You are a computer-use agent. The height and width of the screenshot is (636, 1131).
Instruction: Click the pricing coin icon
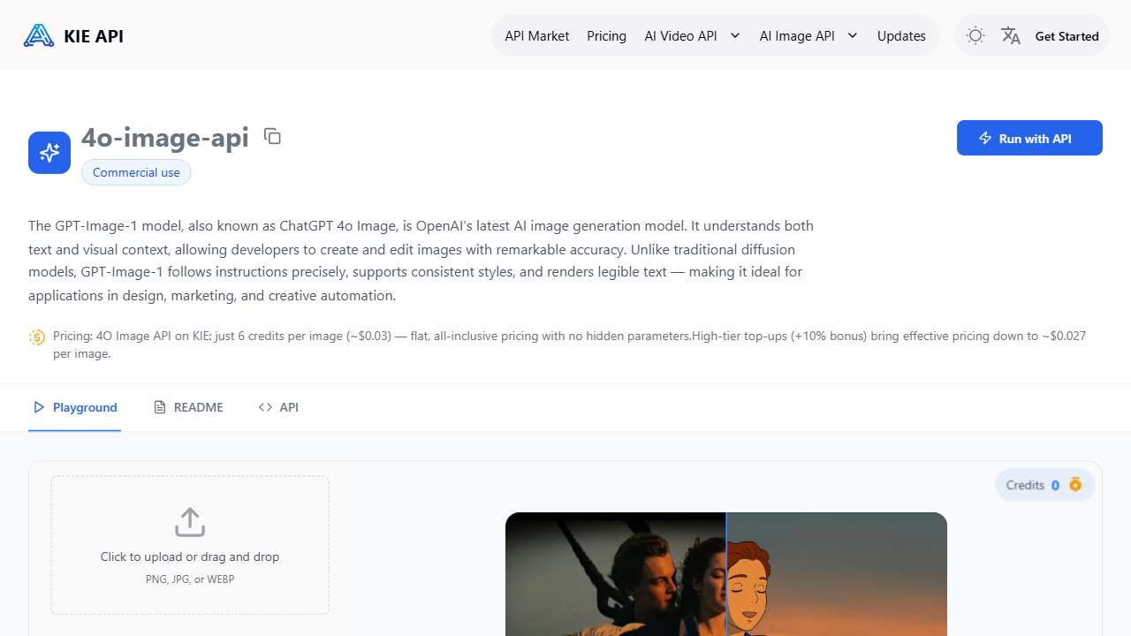click(x=37, y=337)
